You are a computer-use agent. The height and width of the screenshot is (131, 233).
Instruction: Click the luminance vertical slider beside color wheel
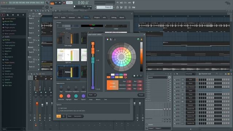click(141, 57)
